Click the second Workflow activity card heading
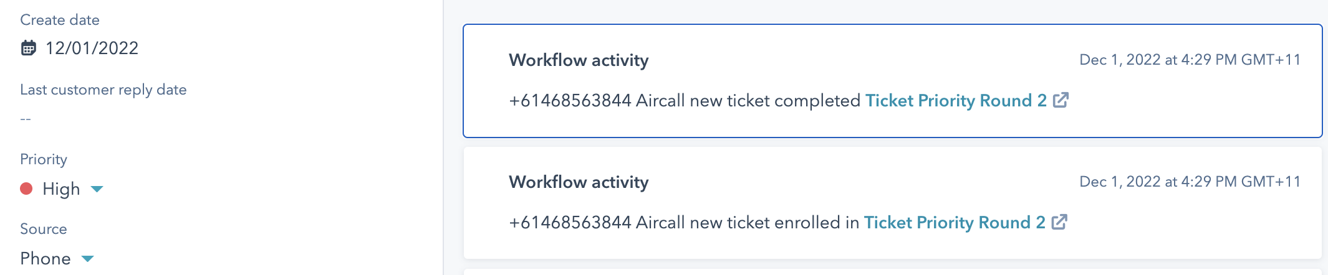Viewport: 1328px width, 275px height. pos(579,182)
